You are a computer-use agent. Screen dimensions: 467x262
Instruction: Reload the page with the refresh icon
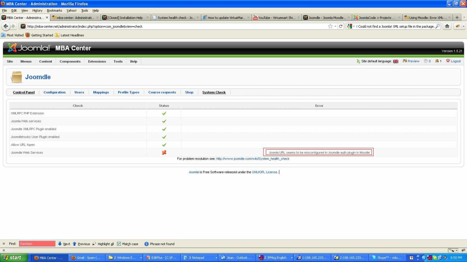click(341, 26)
